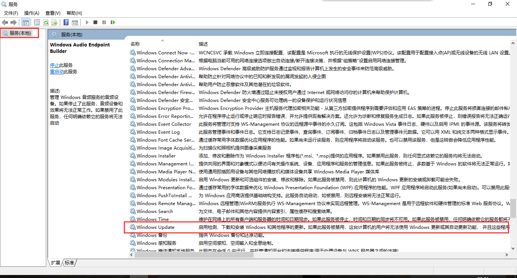Viewport: 517px width, 278px height.
Task: Select the Windows Connect Now service row
Action: tap(320, 53)
